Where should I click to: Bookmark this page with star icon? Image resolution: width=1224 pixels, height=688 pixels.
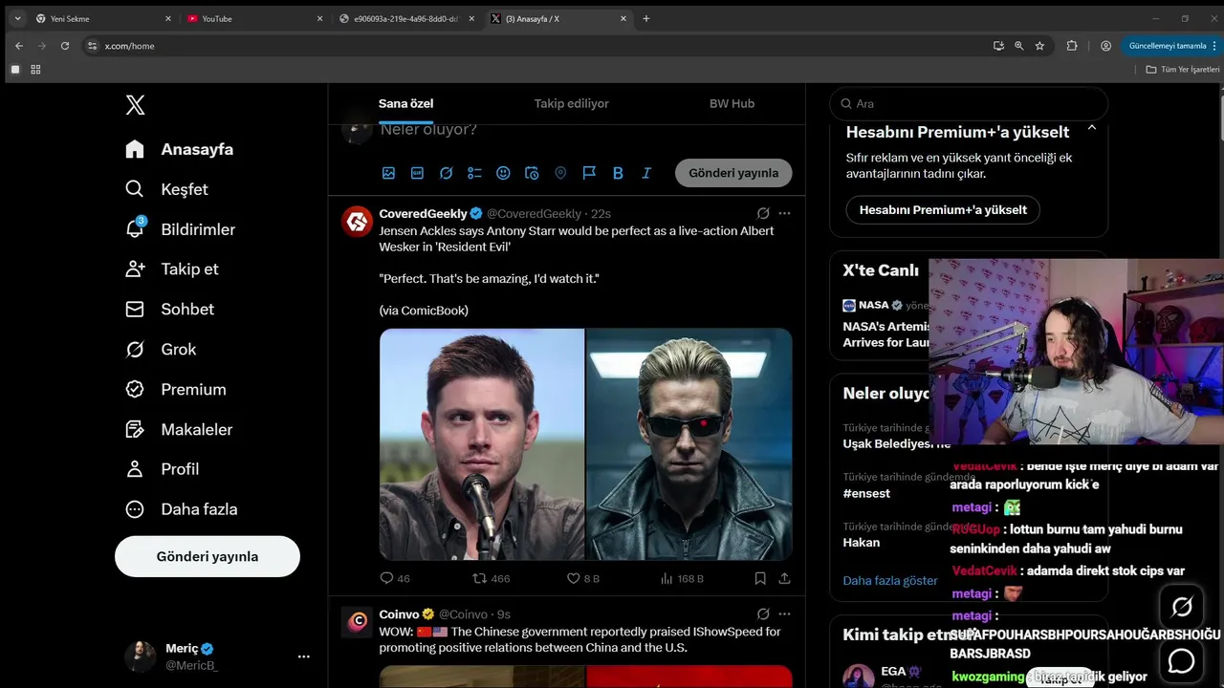pos(1039,46)
